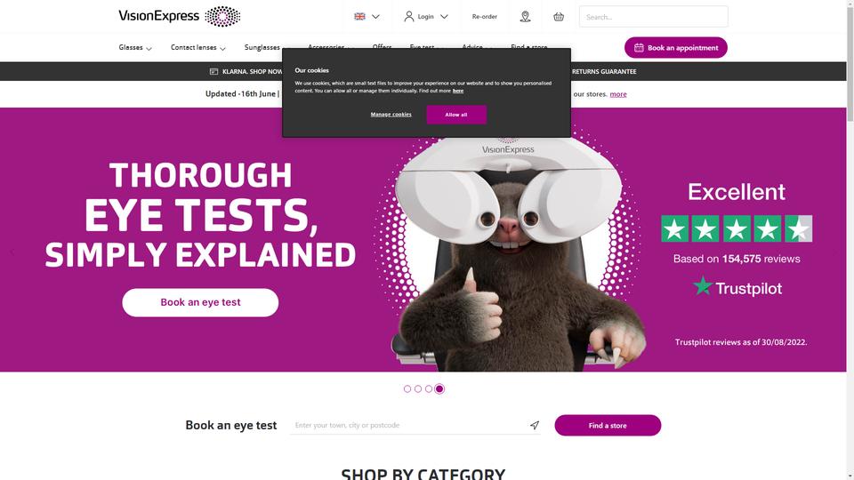Click the user account Login icon
Viewport: 854px width, 480px height.
click(x=409, y=16)
